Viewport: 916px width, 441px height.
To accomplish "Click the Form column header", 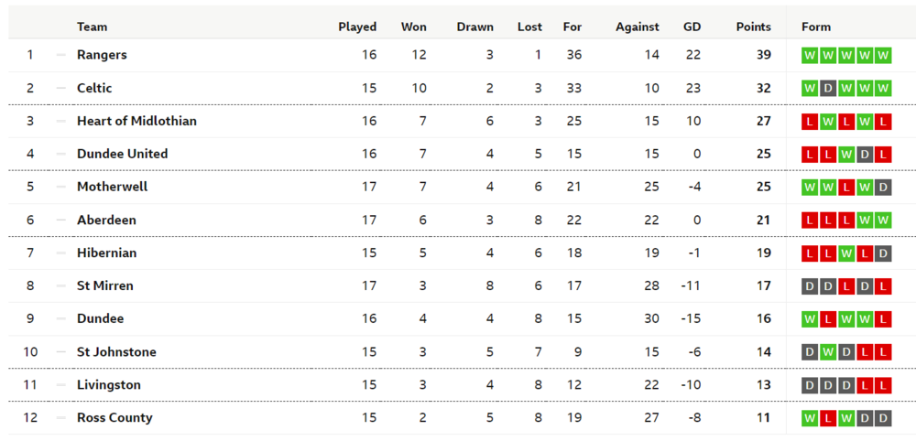I will pos(816,27).
